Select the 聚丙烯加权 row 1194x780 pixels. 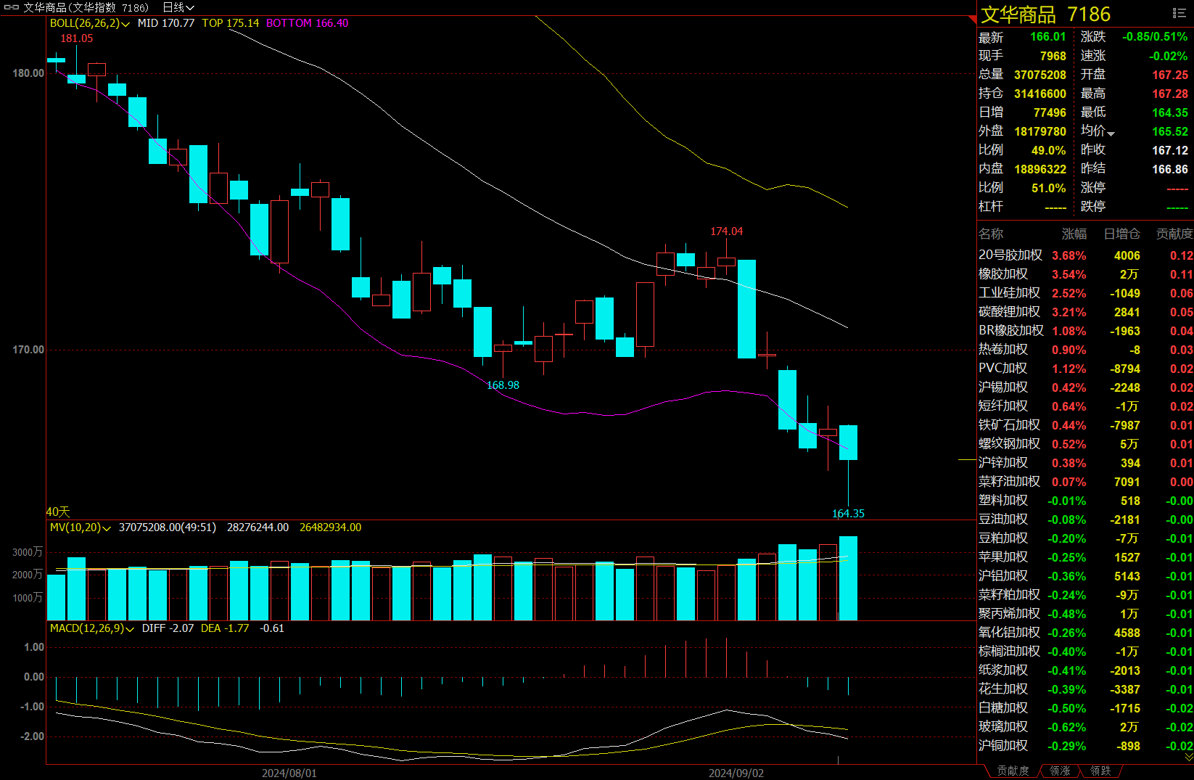[1085, 614]
